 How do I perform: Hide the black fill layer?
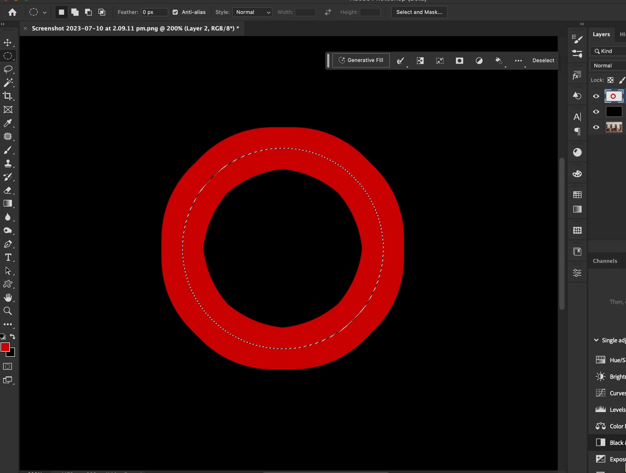pyautogui.click(x=596, y=112)
